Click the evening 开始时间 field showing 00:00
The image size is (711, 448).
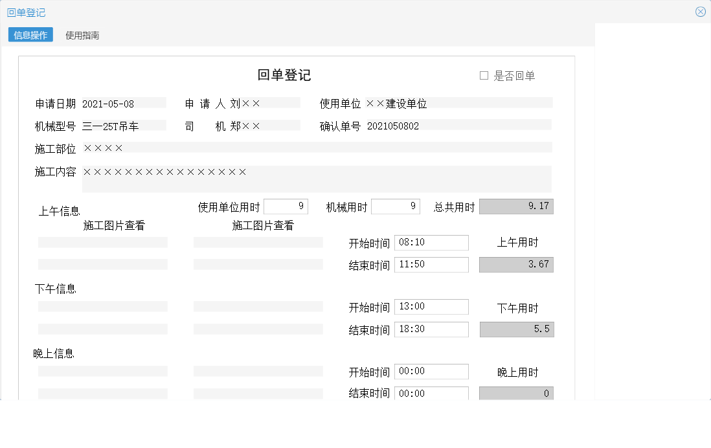coord(431,371)
